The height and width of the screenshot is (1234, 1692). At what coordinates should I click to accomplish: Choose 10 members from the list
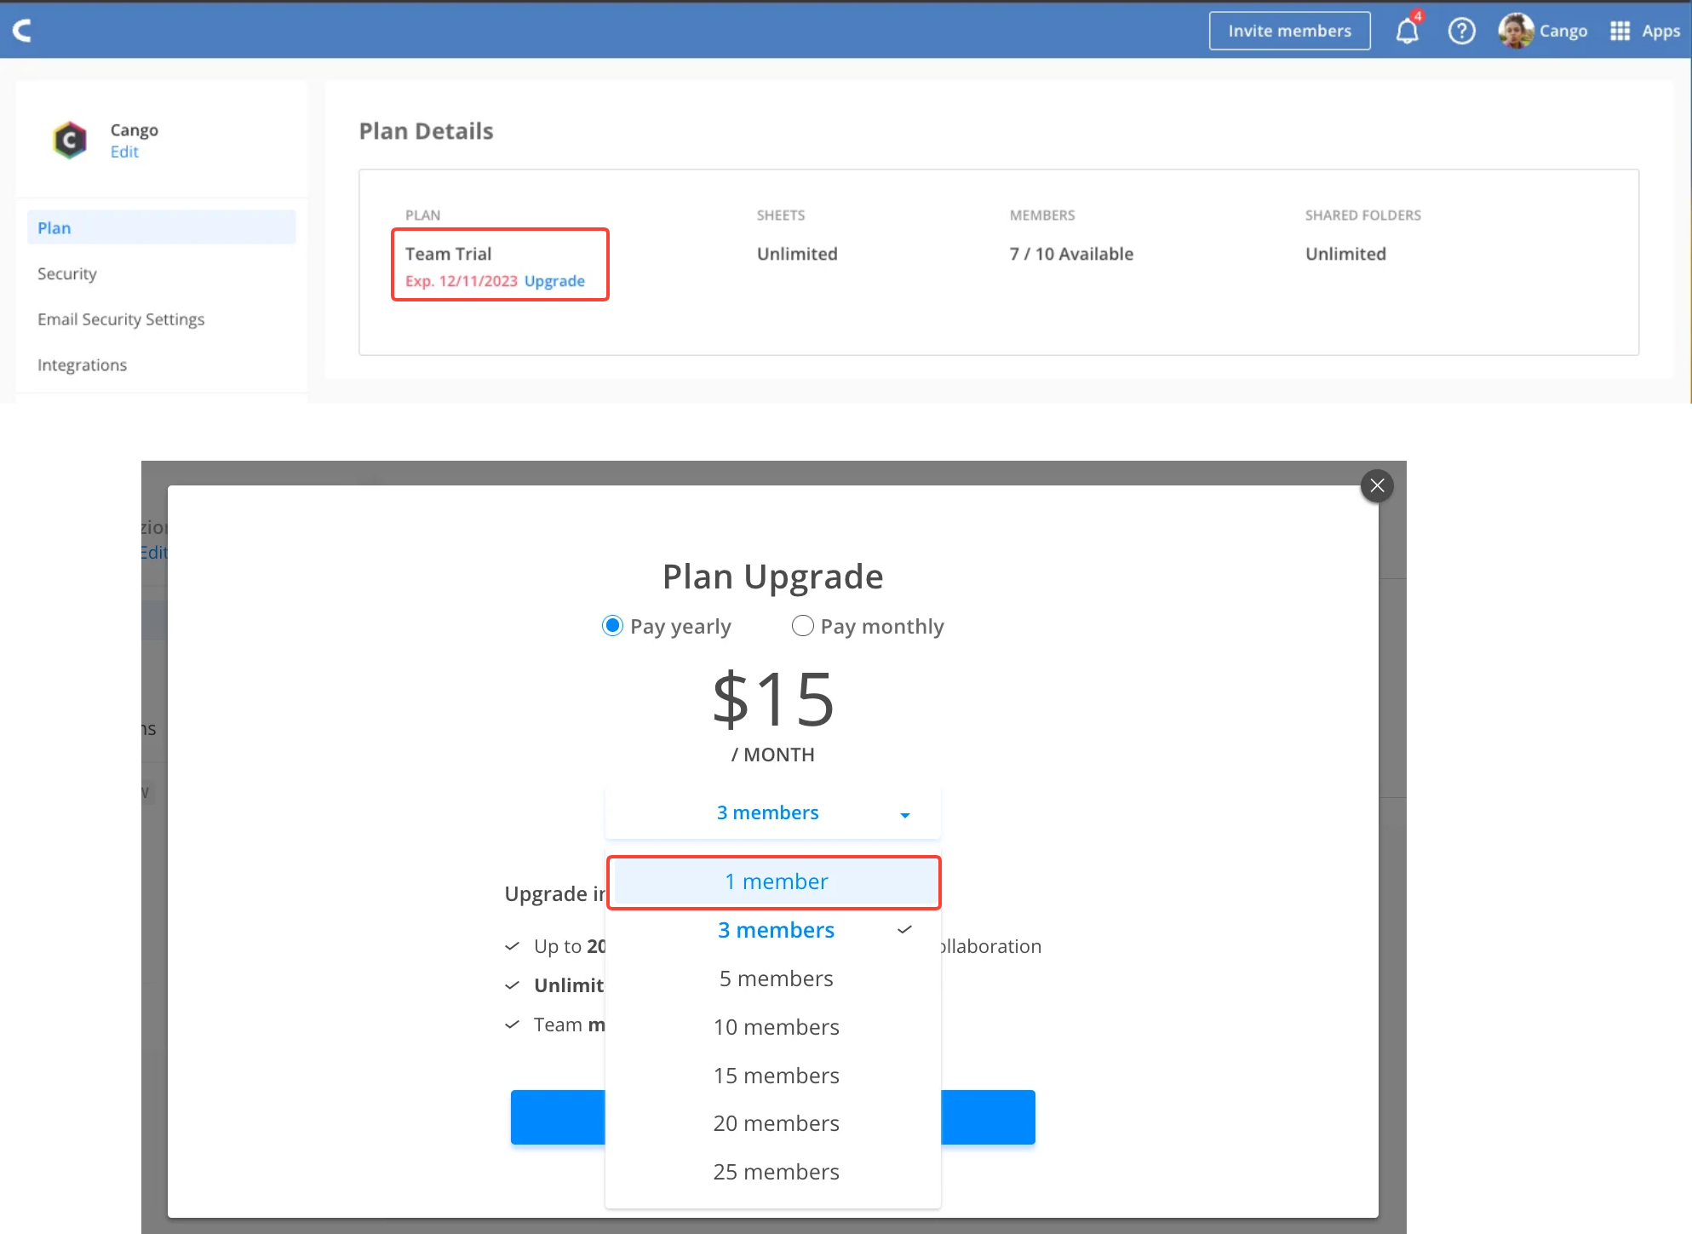click(776, 1027)
